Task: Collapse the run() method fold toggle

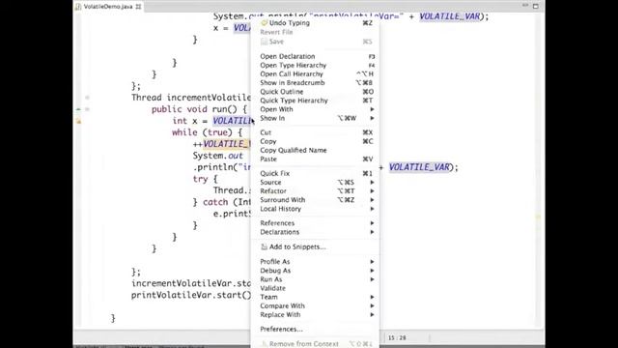Action: tap(87, 109)
